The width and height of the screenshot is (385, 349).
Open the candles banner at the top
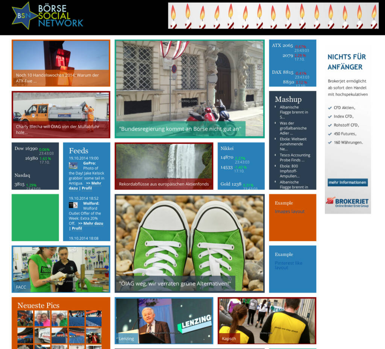tap(273, 16)
